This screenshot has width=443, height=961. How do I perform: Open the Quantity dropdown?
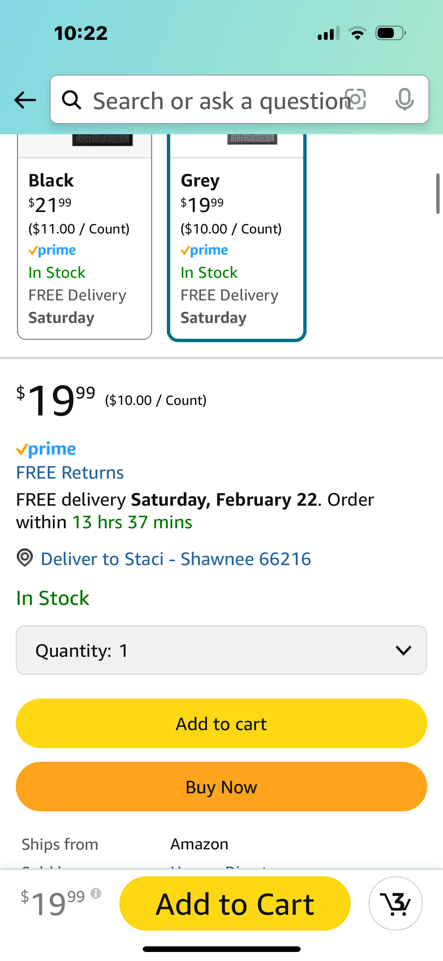pyautogui.click(x=221, y=650)
